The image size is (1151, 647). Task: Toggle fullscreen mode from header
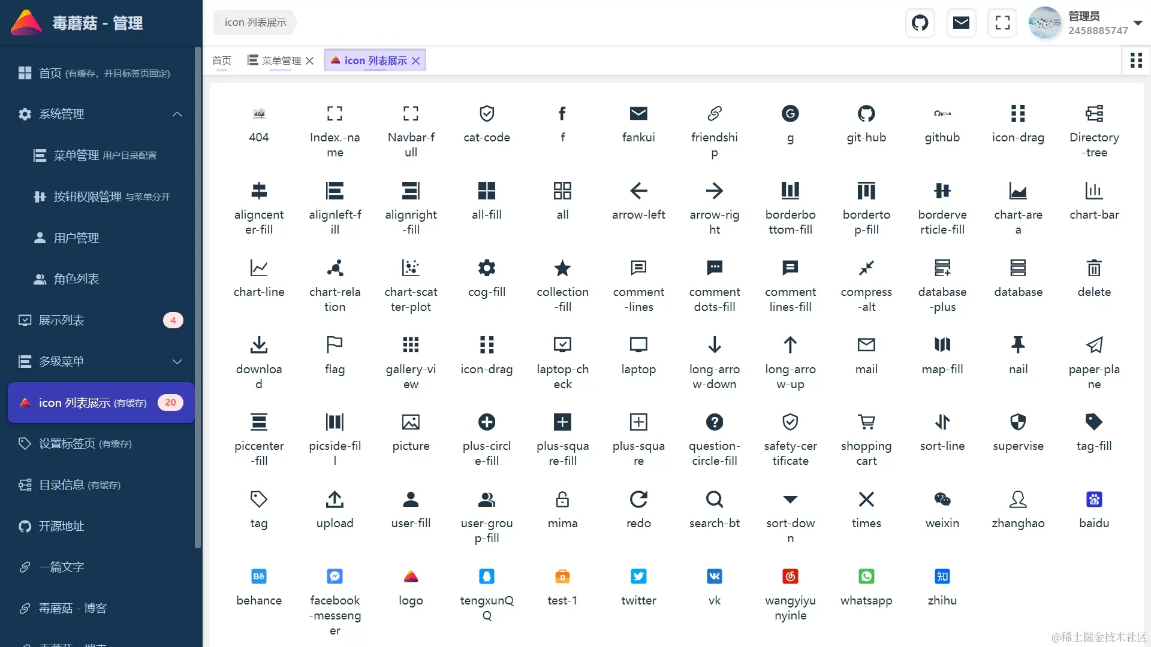pyautogui.click(x=1002, y=23)
